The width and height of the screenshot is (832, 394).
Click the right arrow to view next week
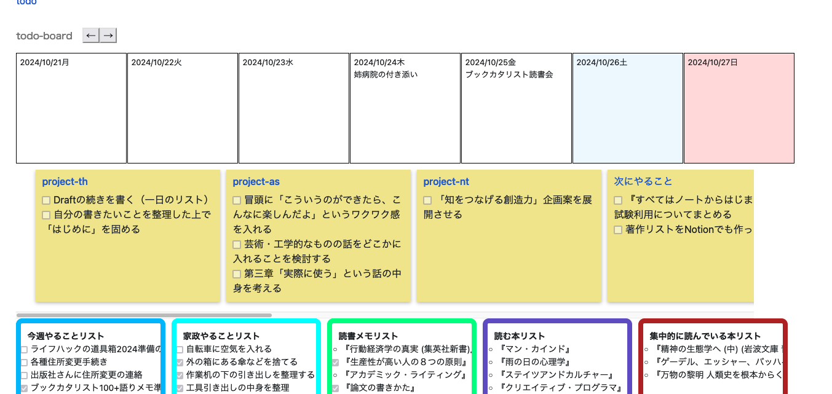[108, 35]
